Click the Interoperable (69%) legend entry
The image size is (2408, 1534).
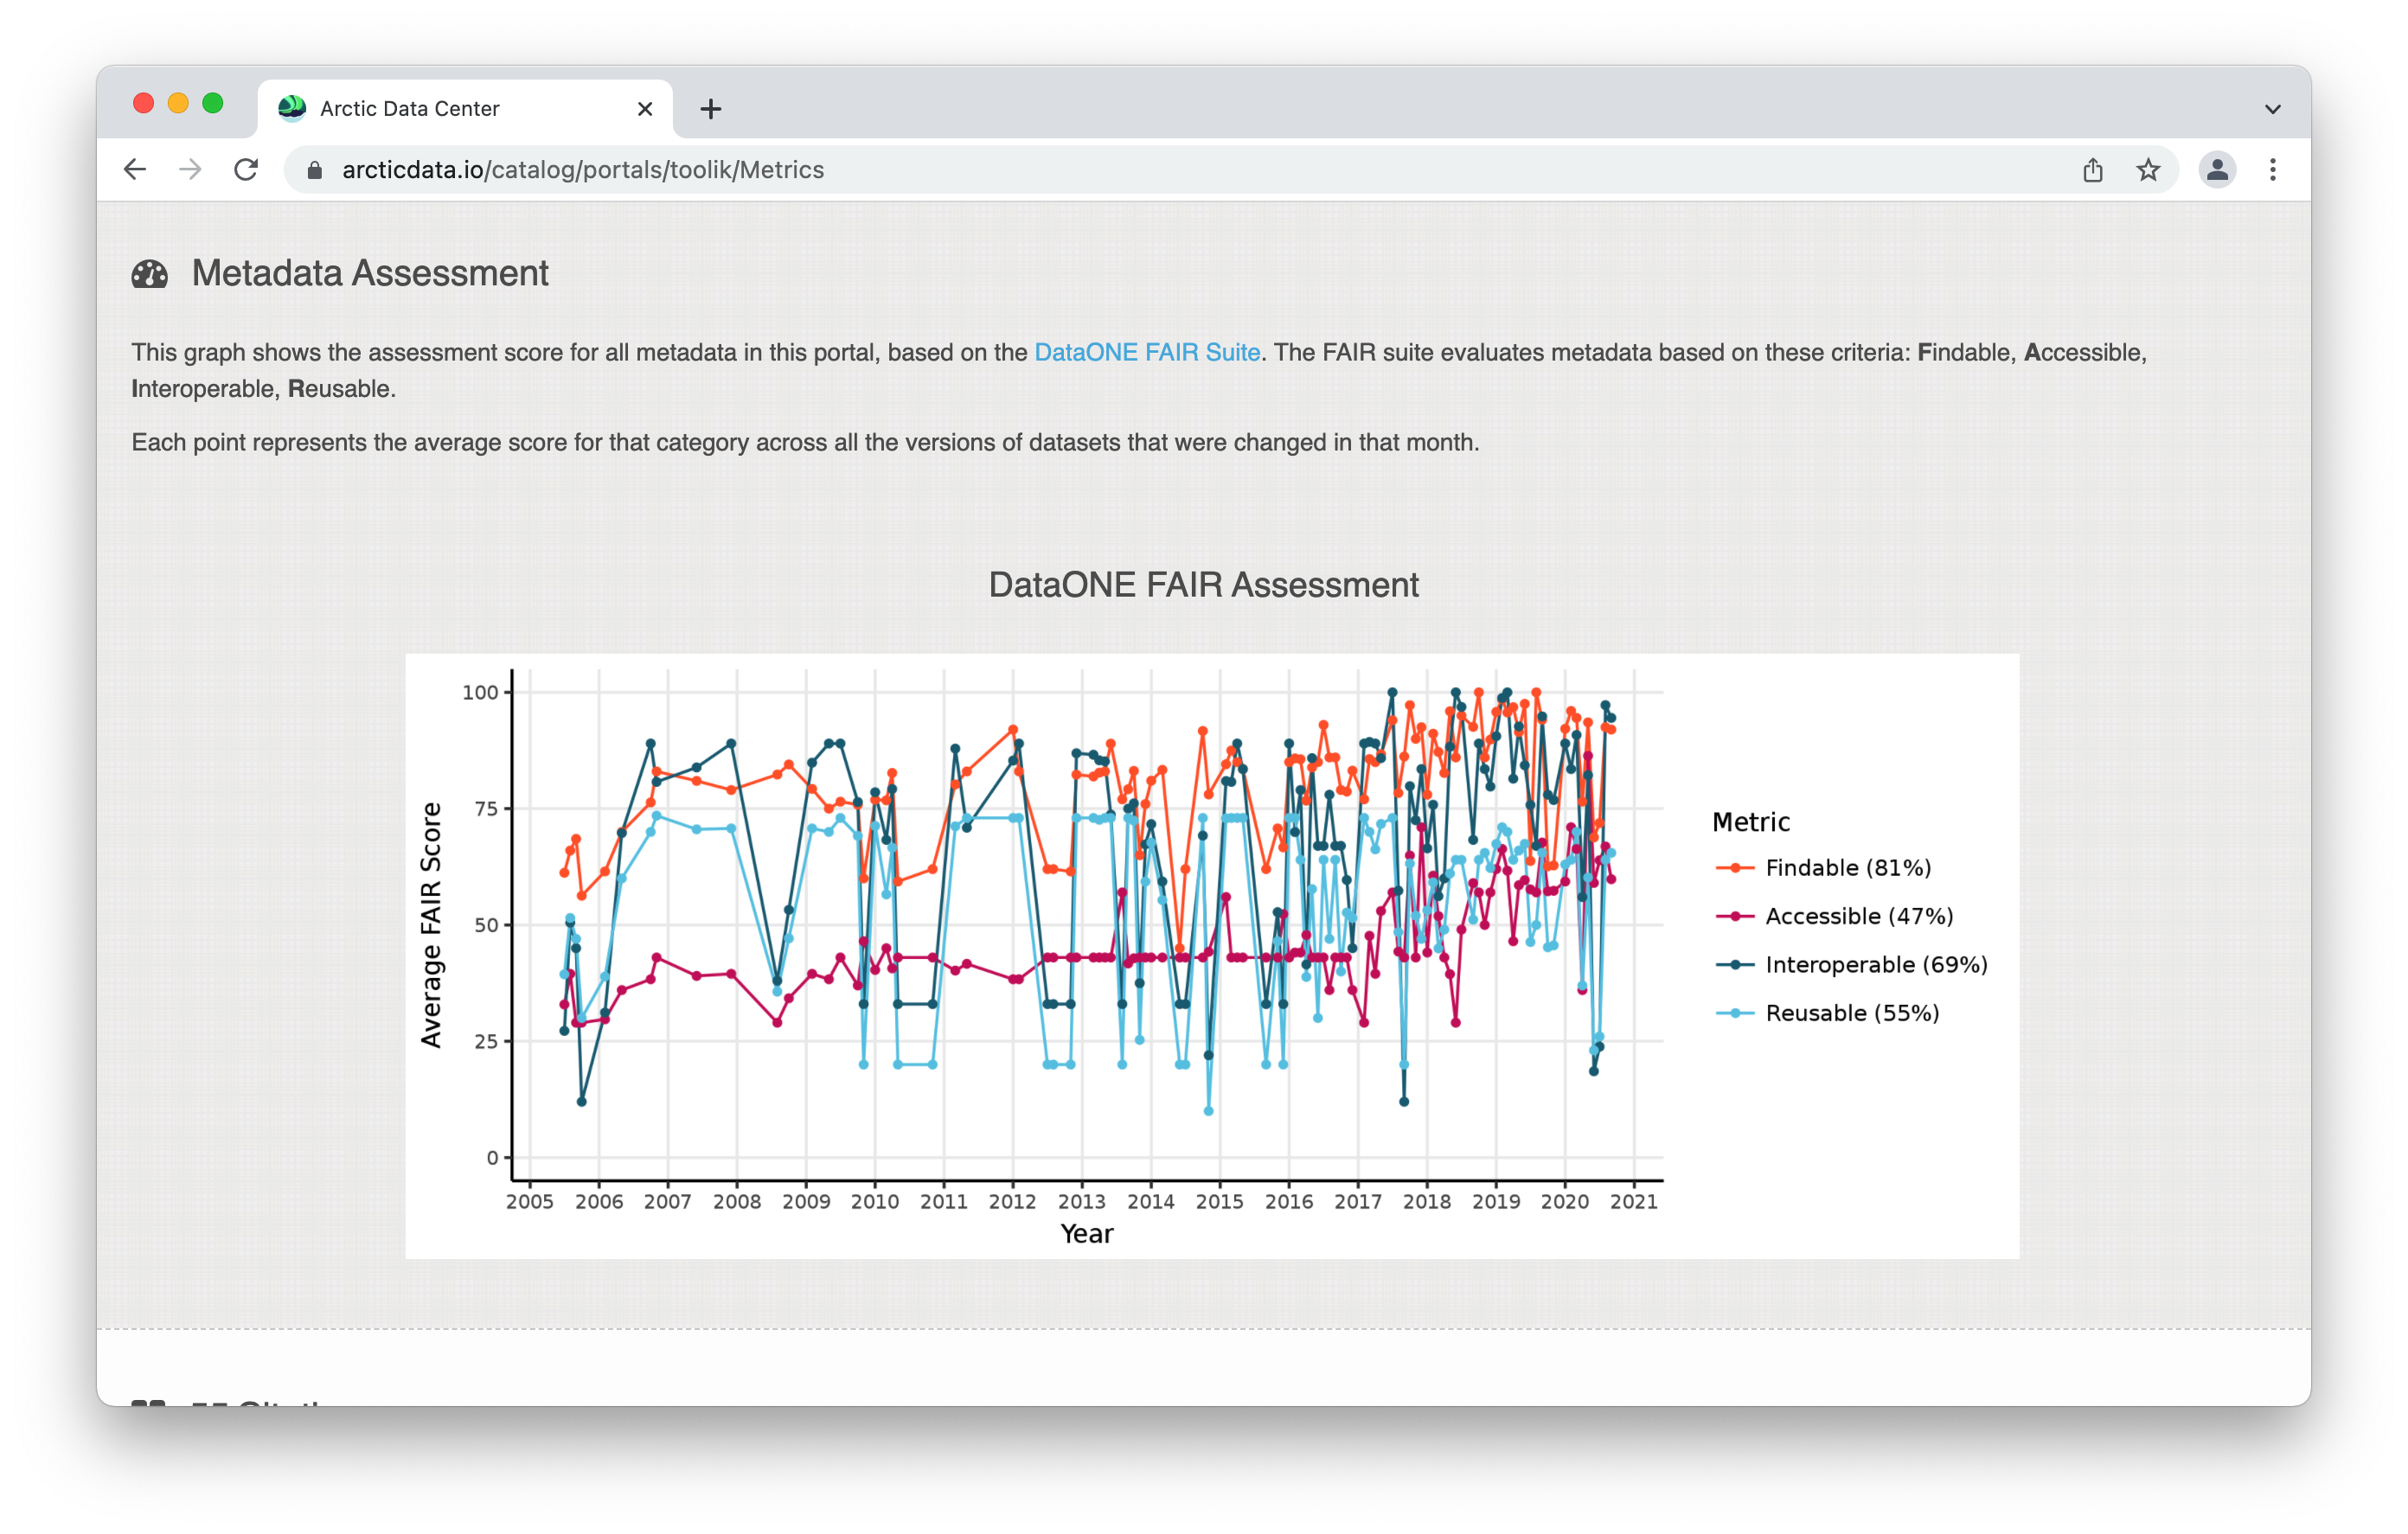1852,965
